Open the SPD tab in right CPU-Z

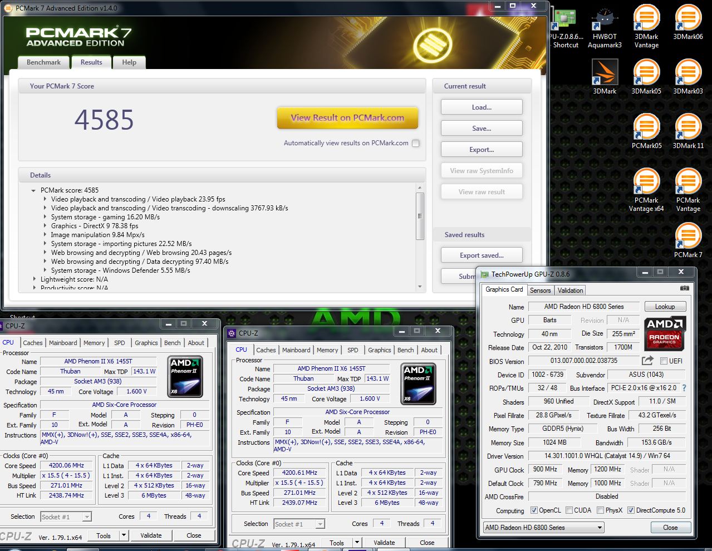pos(353,350)
